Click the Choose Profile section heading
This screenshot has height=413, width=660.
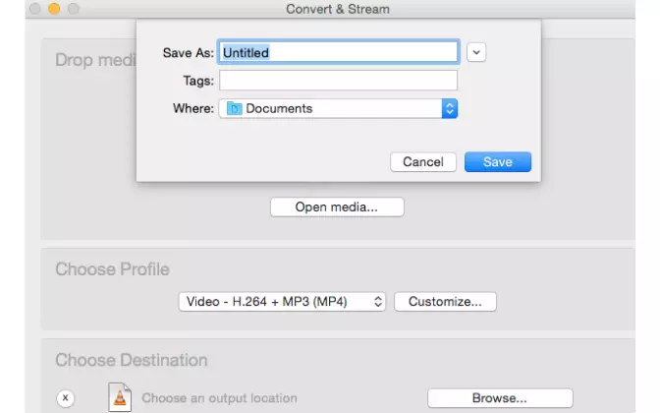click(x=112, y=269)
